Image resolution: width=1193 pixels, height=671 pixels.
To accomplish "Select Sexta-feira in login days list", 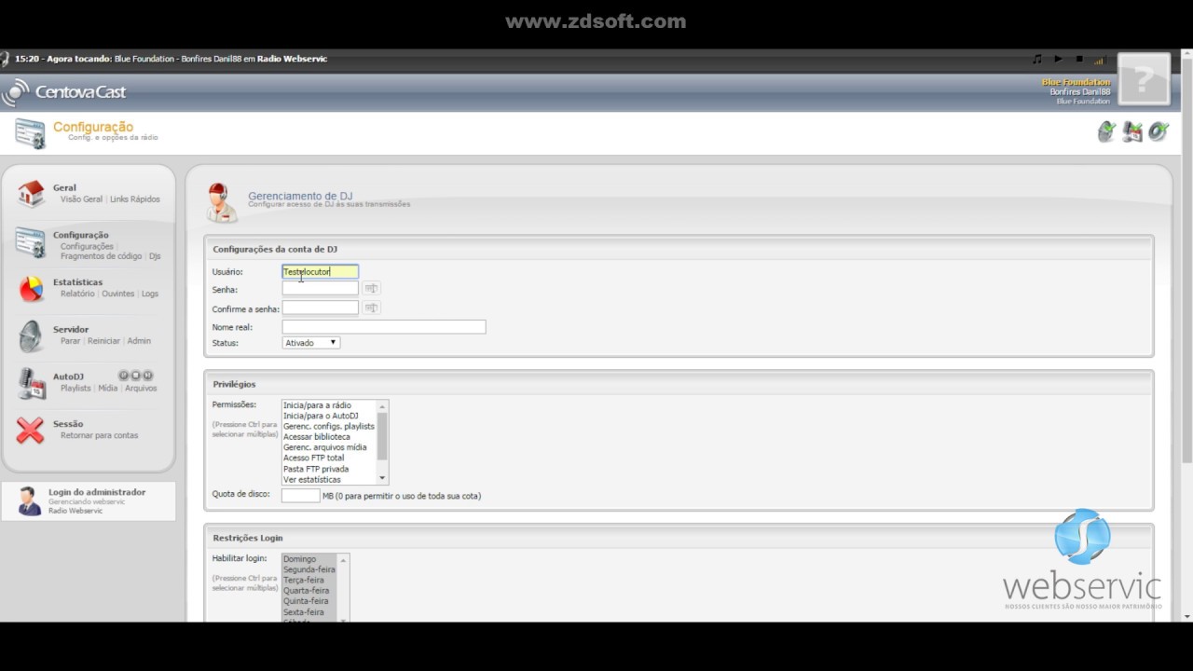I will coord(309,612).
